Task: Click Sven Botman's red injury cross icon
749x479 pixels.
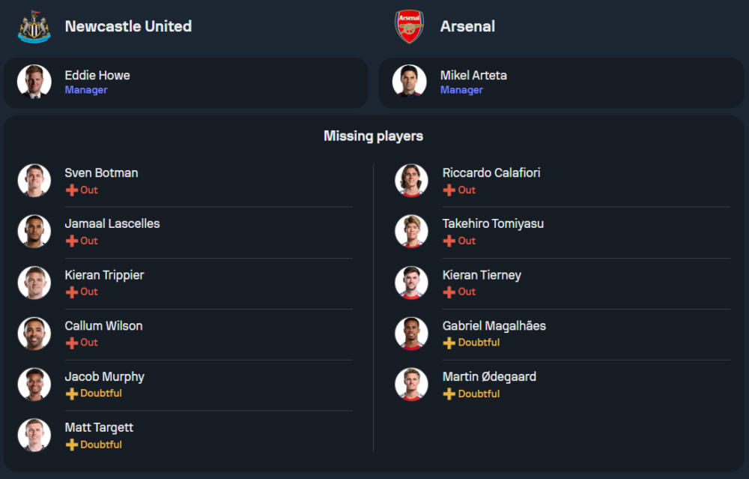Action: pyautogui.click(x=72, y=190)
